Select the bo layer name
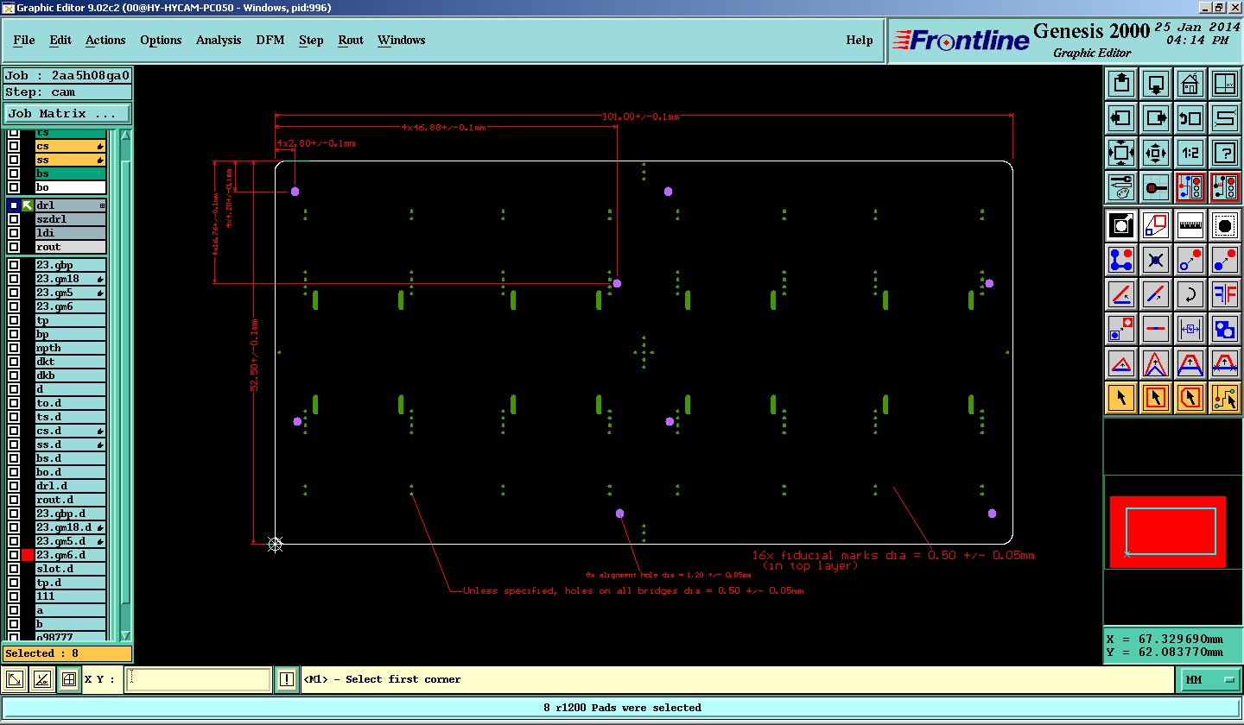The height and width of the screenshot is (725, 1244). tap(70, 187)
